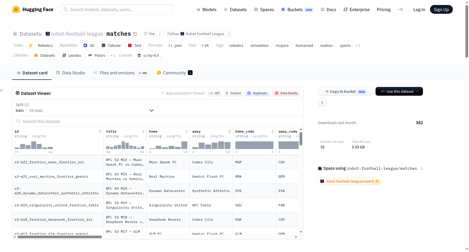The image size is (469, 252).
Task: Open the Files and versions tab
Action: (121, 73)
